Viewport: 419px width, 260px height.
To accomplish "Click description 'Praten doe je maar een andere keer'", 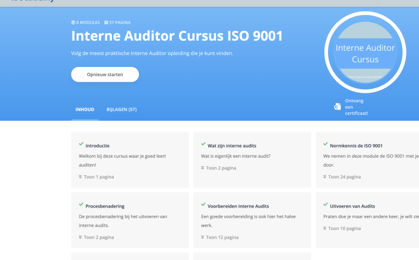I will (x=361, y=216).
